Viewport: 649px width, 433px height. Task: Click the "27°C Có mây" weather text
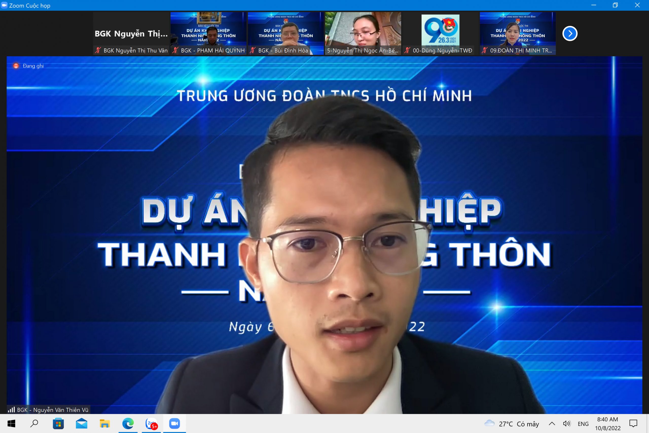click(x=519, y=424)
